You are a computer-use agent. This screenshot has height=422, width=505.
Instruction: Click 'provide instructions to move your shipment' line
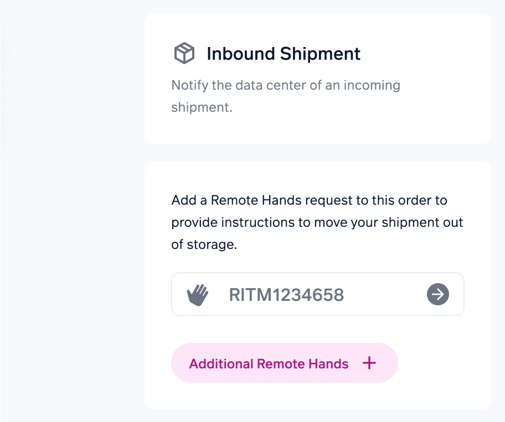click(x=317, y=222)
